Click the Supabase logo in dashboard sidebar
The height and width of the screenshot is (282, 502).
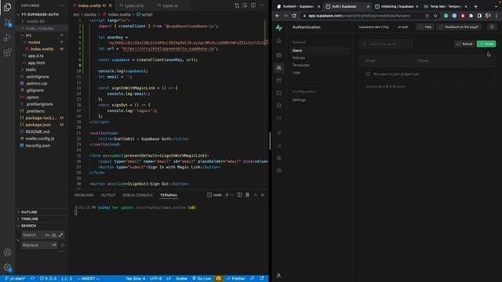click(x=279, y=28)
